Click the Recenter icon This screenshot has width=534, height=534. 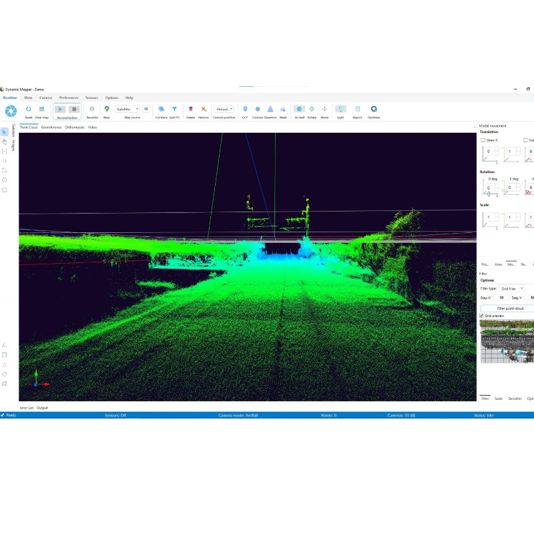coord(92,109)
